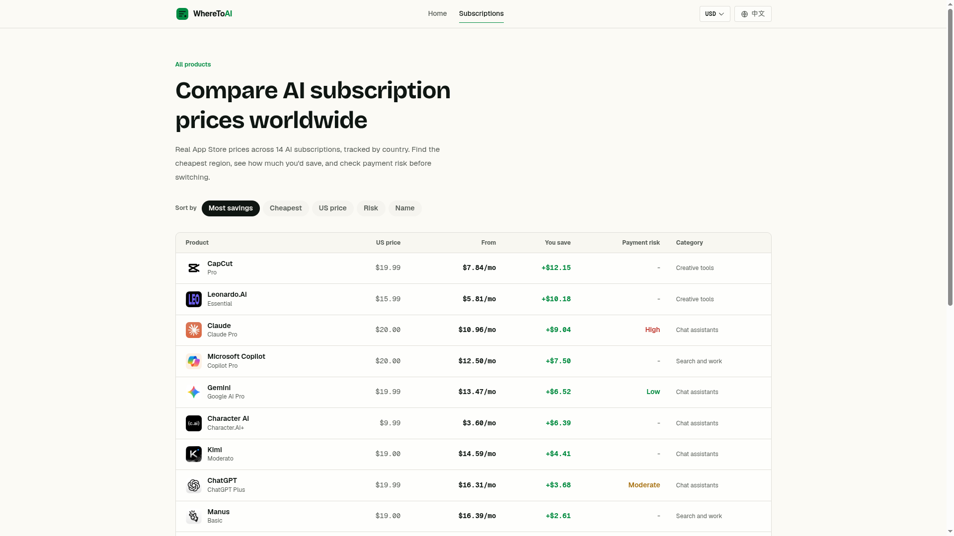
Task: Click the $9.99 US price
Action: pos(390,423)
